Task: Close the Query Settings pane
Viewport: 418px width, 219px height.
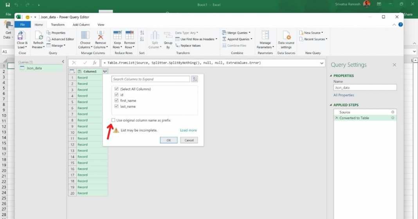Action: click(x=394, y=65)
